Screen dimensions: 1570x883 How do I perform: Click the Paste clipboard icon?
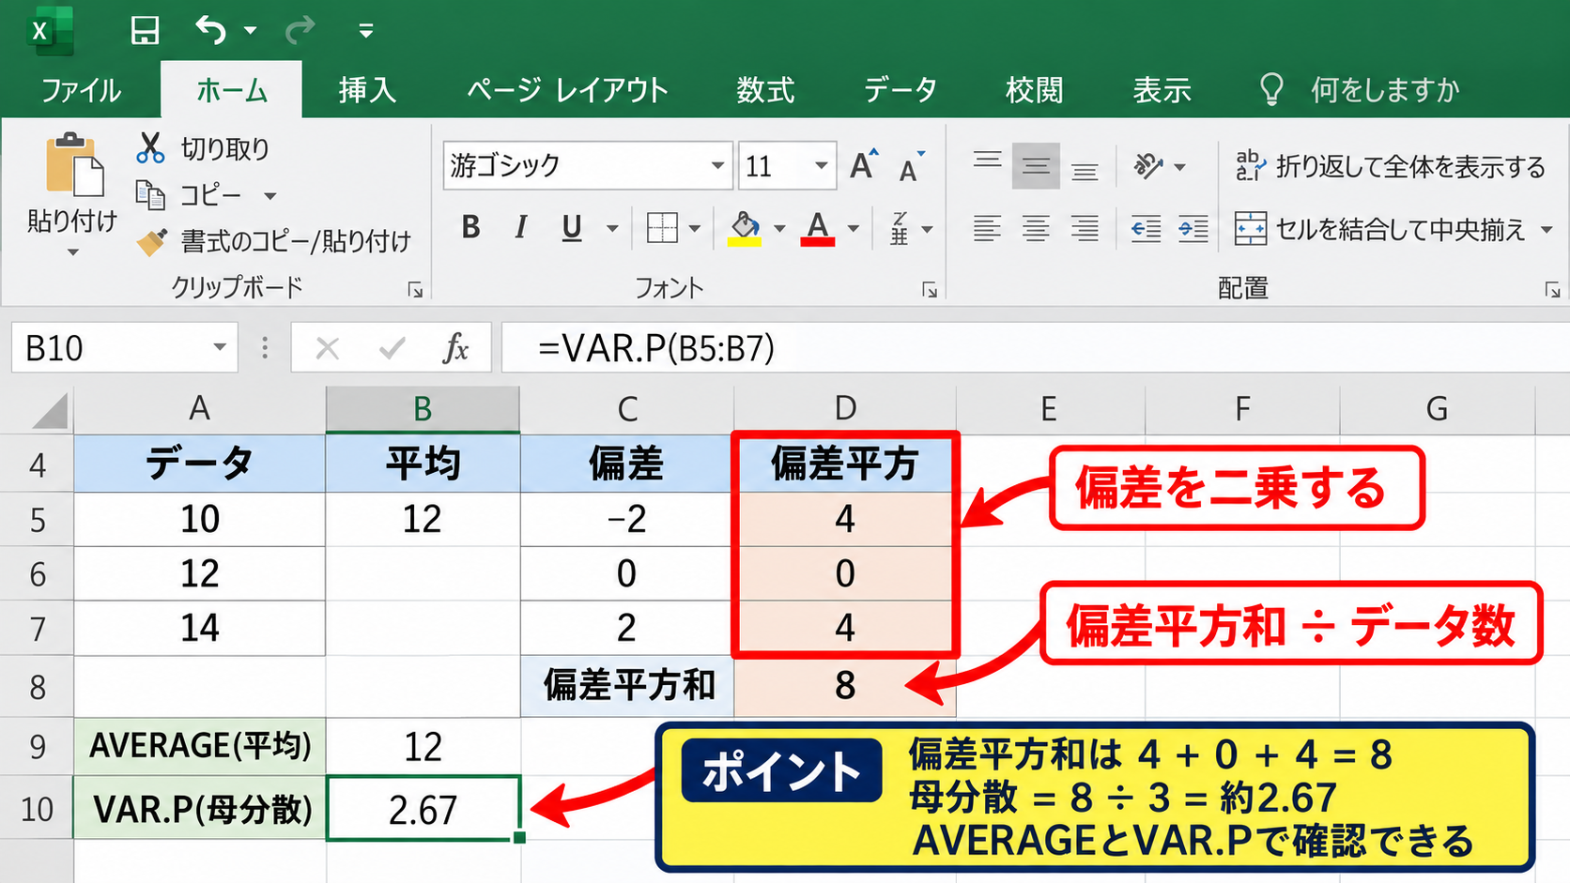(x=73, y=165)
